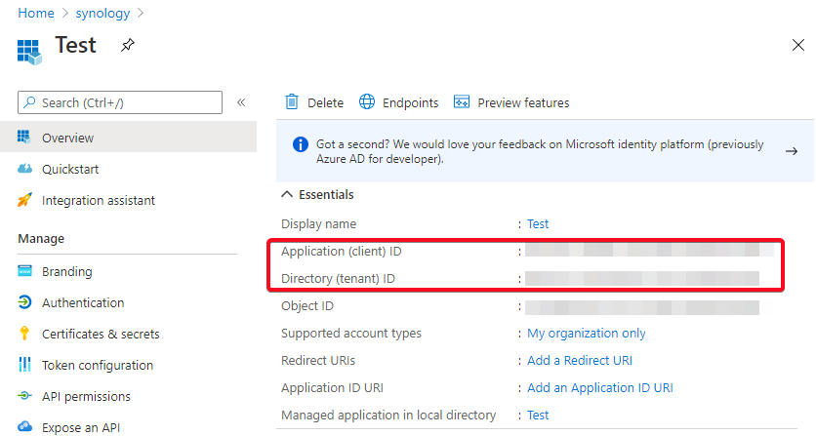This screenshot has width=816, height=436.
Task: Close the Test blade with X
Action: tap(797, 45)
